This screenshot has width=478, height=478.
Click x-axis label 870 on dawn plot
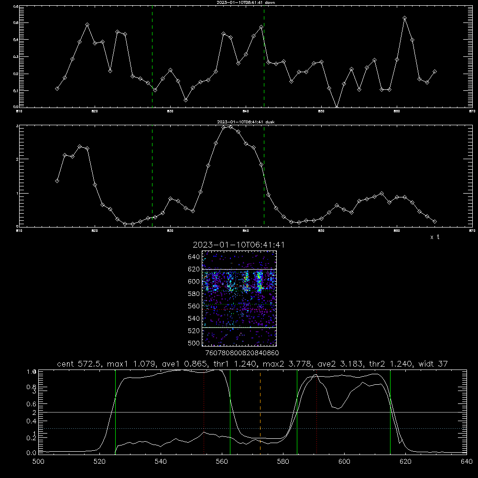point(472,111)
